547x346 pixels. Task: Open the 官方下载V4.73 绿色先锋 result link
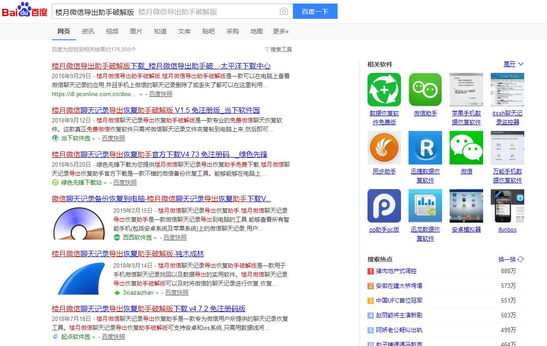pyautogui.click(x=159, y=155)
